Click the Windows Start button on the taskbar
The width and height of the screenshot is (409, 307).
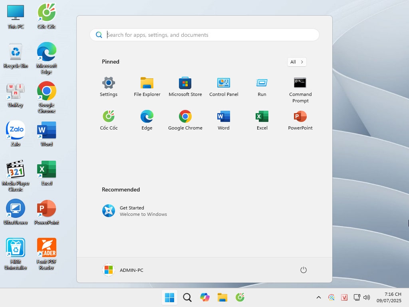coord(169,297)
